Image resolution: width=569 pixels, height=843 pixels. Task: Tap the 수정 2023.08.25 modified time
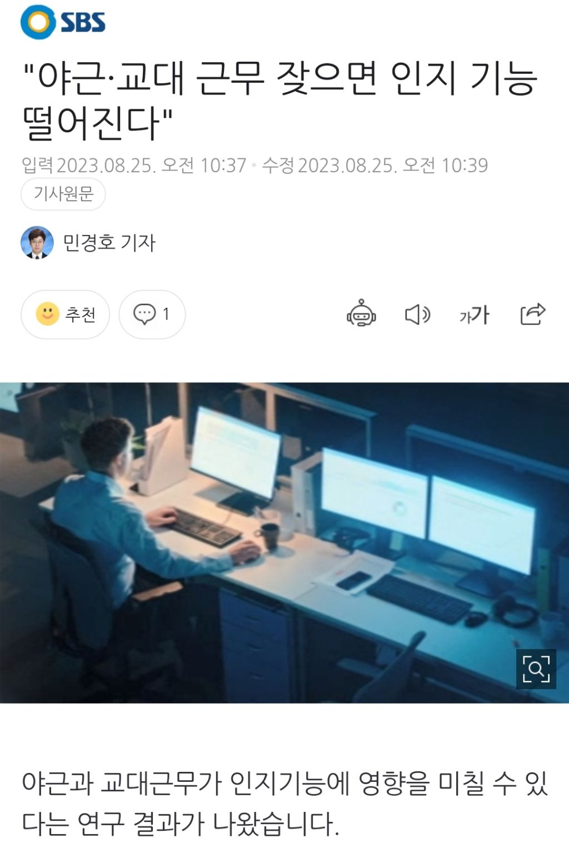tap(375, 165)
